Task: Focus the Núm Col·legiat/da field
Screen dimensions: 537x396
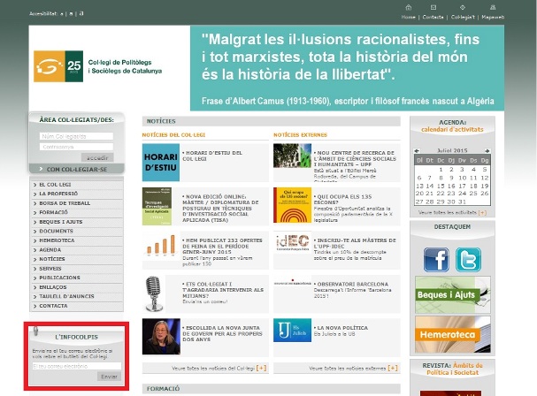Action: [76, 136]
